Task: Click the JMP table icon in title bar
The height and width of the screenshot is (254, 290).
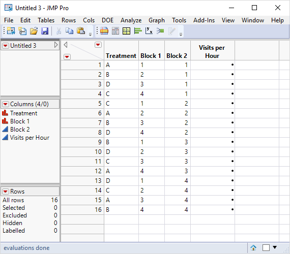Action: 8,8
